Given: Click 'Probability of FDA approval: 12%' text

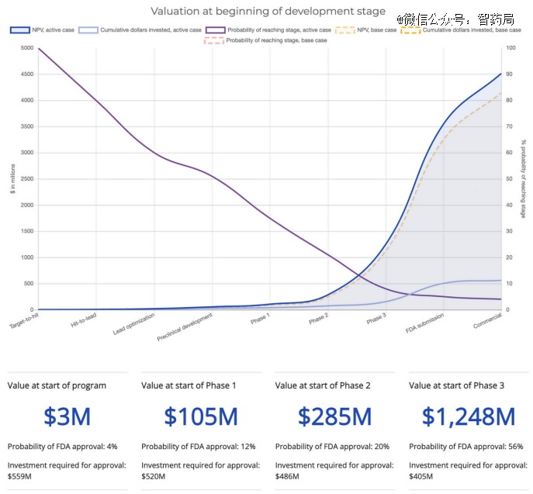Looking at the screenshot, I should point(199,447).
